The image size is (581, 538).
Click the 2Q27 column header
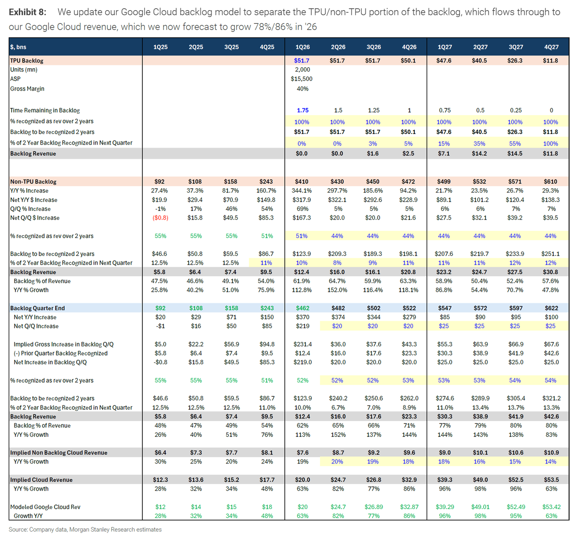480,47
